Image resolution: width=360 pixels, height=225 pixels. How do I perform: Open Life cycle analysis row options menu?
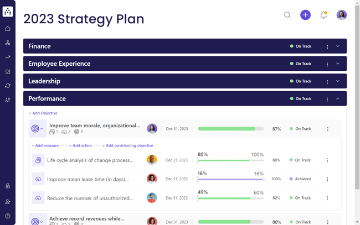pos(327,160)
